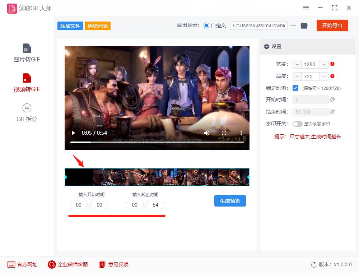Click the ... button next to output path
This screenshot has height=273, width=359.
(x=293, y=26)
